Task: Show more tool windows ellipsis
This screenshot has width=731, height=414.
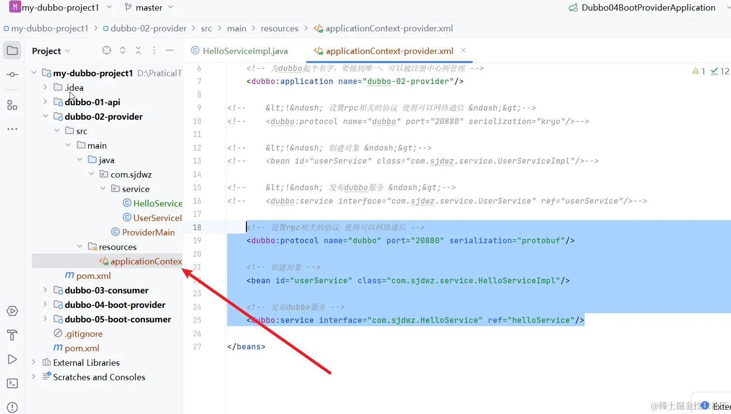Action: 12,129
